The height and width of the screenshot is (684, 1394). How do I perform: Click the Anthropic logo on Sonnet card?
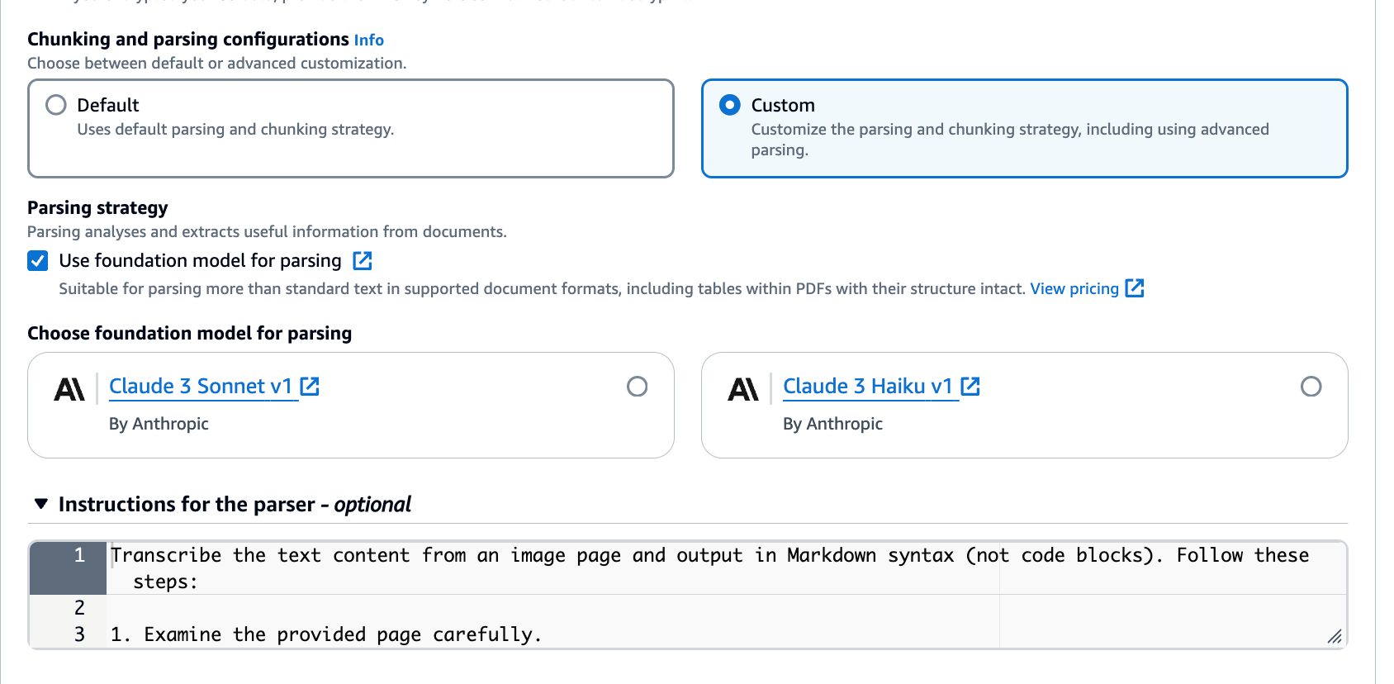tap(69, 389)
